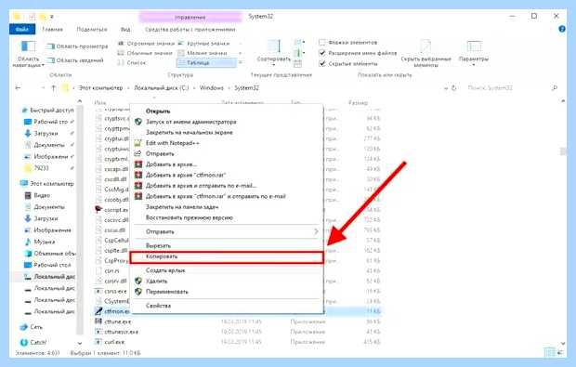This screenshot has height=367, width=576.
Task: Choose Запуск от имени администратора
Action: coord(191,122)
